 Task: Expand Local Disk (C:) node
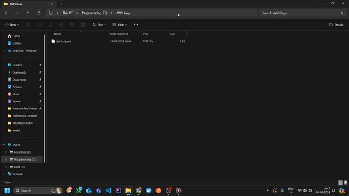point(6,152)
